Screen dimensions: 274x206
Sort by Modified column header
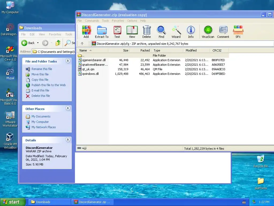tap(197, 50)
